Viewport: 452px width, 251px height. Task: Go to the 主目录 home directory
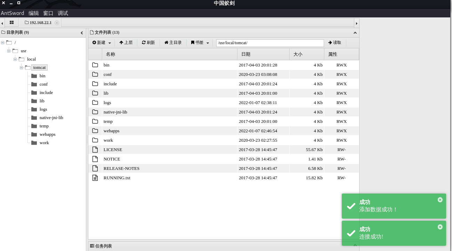point(173,42)
